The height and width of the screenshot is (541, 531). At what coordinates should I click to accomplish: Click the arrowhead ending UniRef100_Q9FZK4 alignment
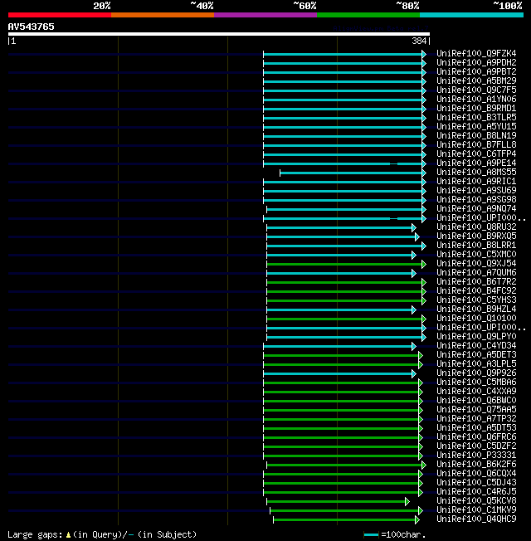(x=424, y=54)
